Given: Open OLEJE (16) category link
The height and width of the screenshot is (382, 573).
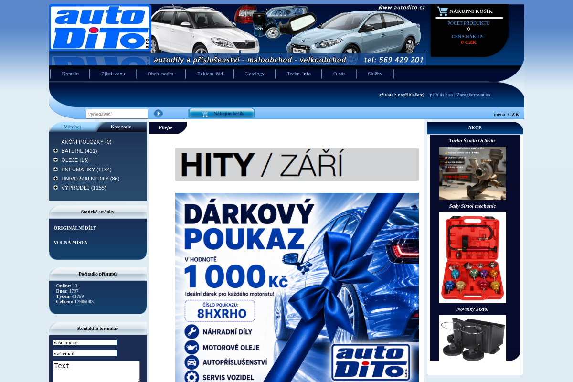Looking at the screenshot, I should pos(75,160).
